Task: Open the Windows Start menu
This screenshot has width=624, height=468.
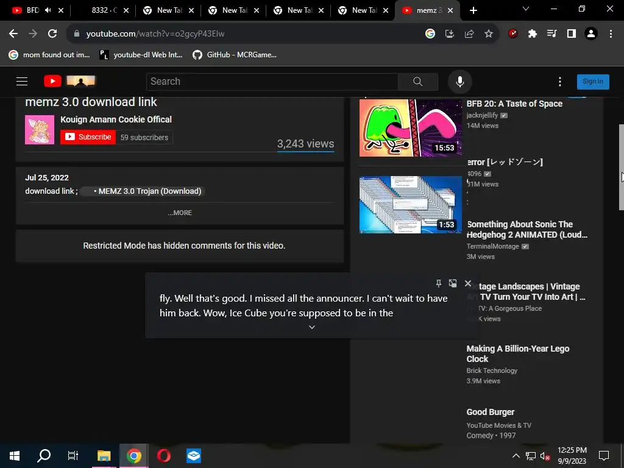Action: click(x=15, y=456)
